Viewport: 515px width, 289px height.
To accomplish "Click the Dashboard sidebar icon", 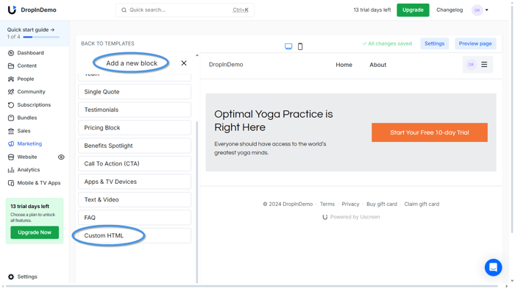I will [x=11, y=53].
